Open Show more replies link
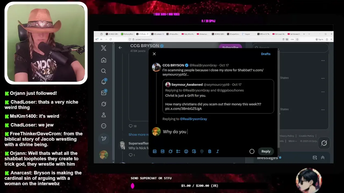The width and height of the screenshot is (344, 193). click(x=139, y=135)
